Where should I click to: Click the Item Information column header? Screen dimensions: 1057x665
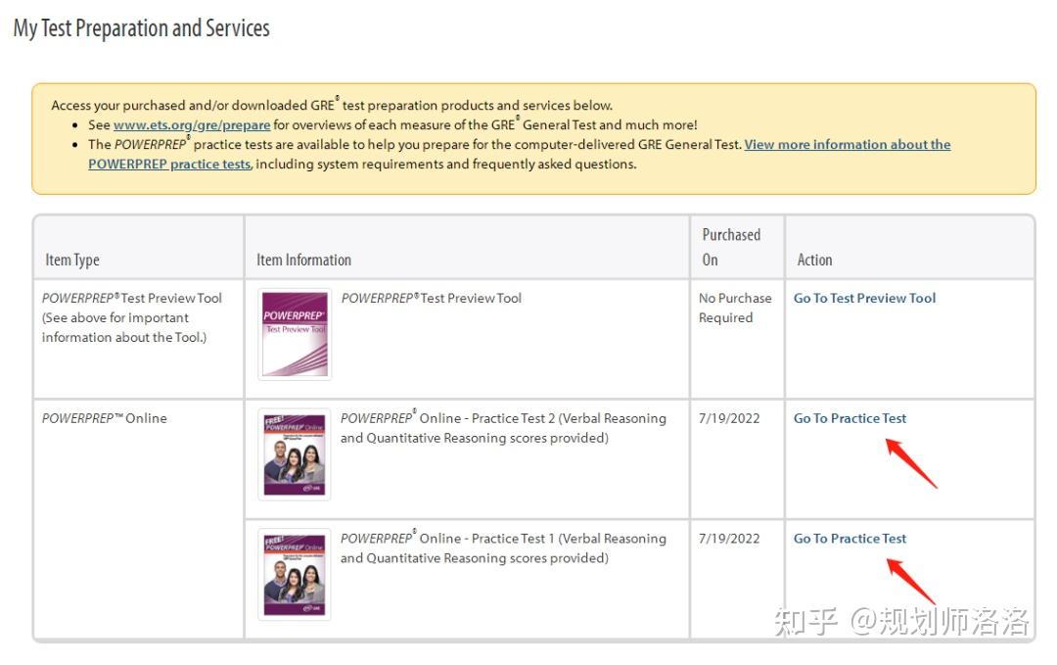[303, 261]
